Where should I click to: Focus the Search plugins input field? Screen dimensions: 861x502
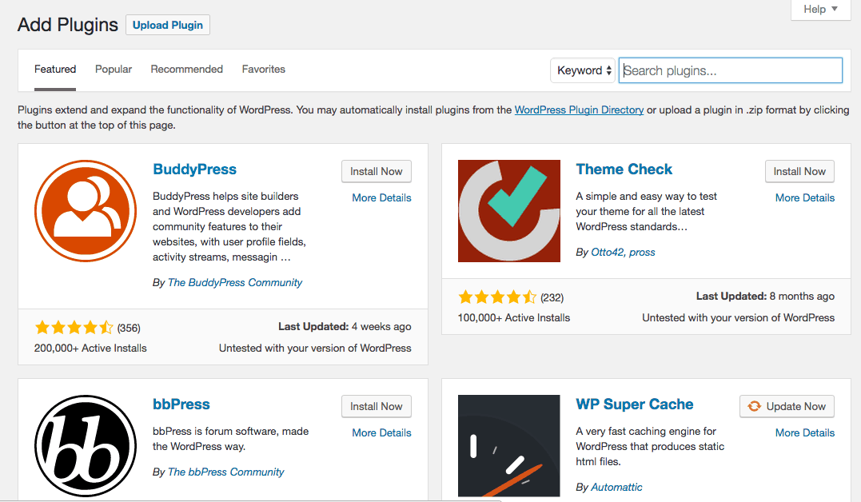pyautogui.click(x=731, y=70)
